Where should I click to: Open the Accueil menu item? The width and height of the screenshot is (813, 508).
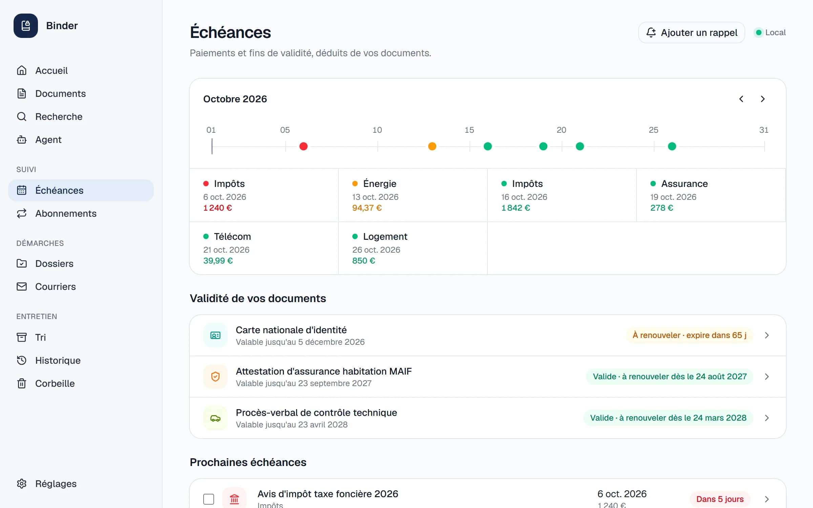[81, 70]
